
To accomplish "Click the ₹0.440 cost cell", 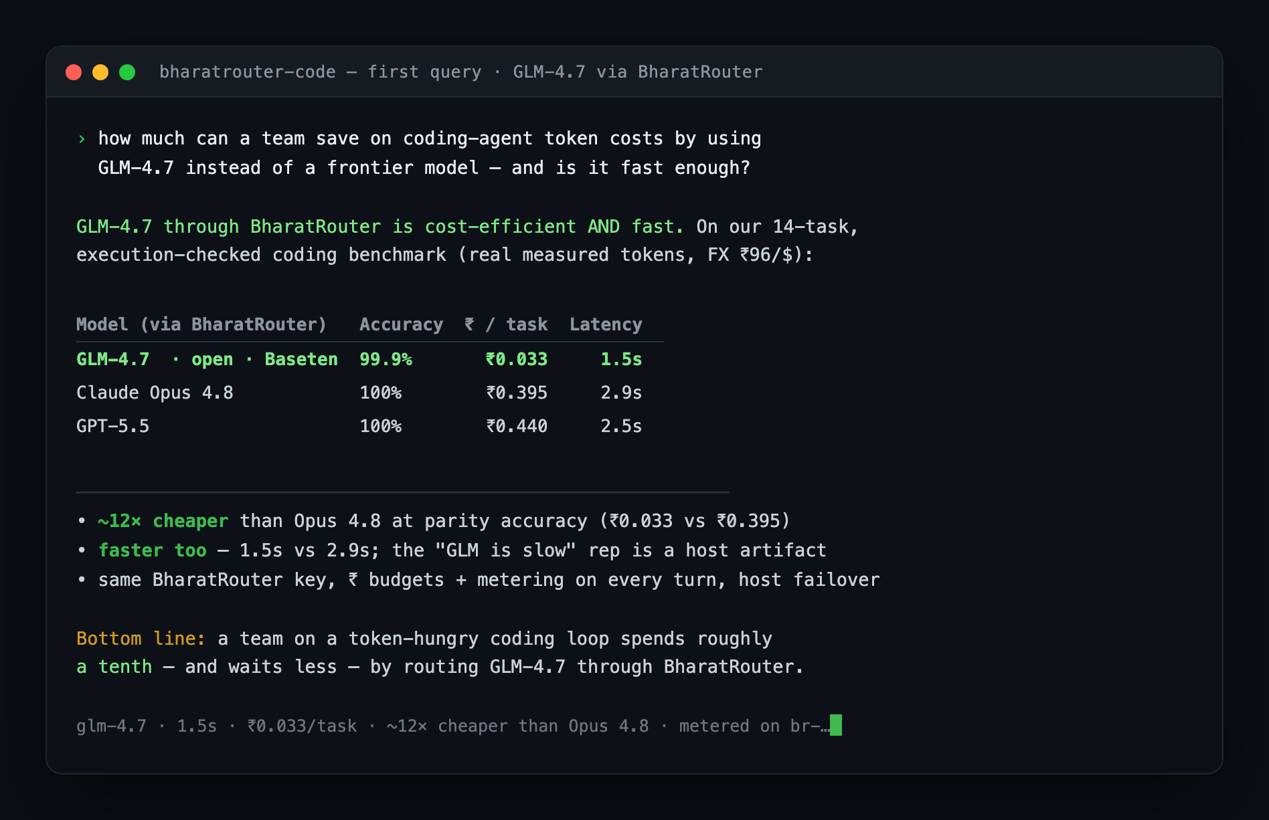I will [517, 426].
